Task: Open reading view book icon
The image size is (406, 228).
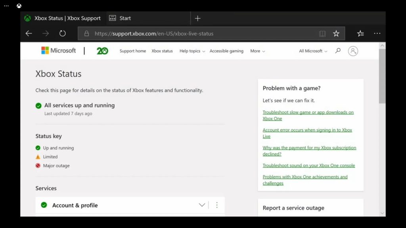Action: point(322,33)
